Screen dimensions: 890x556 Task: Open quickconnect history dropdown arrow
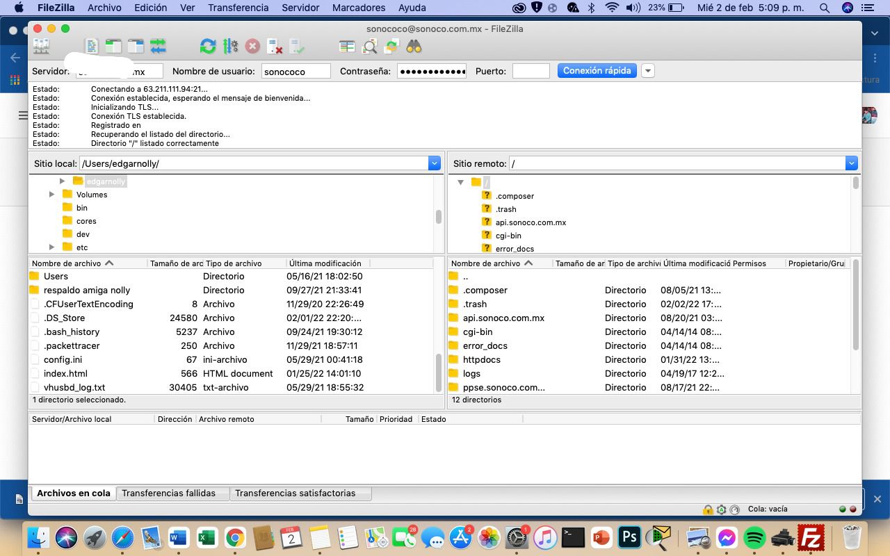click(x=647, y=71)
